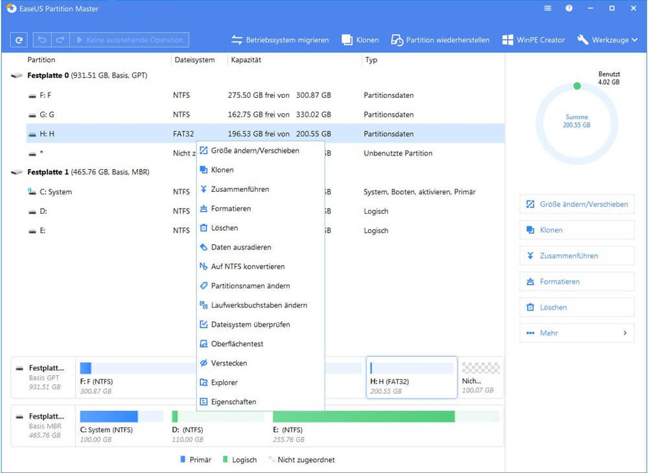648x473 pixels.
Task: Select C: System partition row
Action: coord(265,192)
